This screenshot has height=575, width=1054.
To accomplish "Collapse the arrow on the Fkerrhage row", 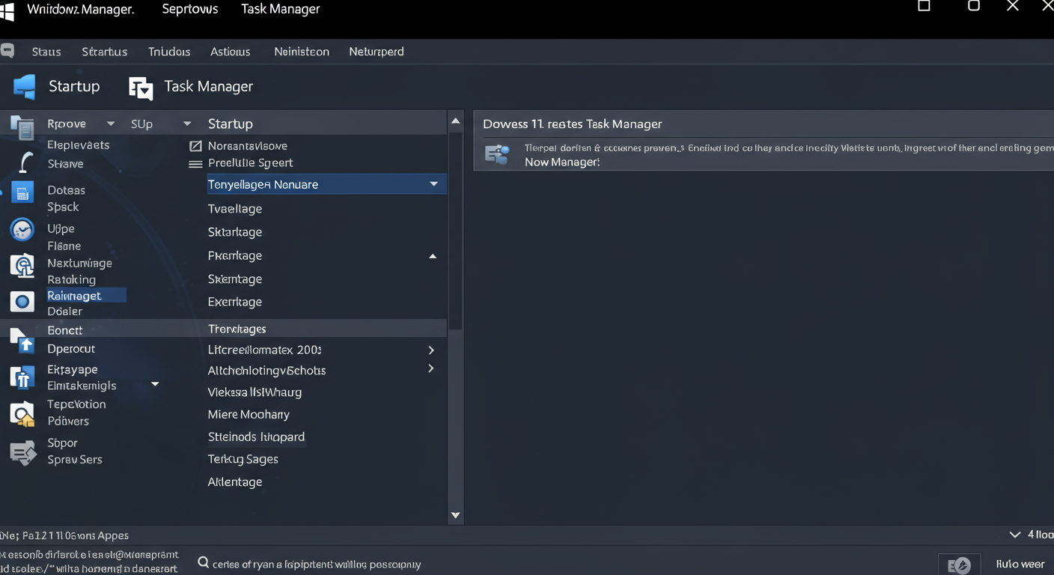I will coord(433,256).
